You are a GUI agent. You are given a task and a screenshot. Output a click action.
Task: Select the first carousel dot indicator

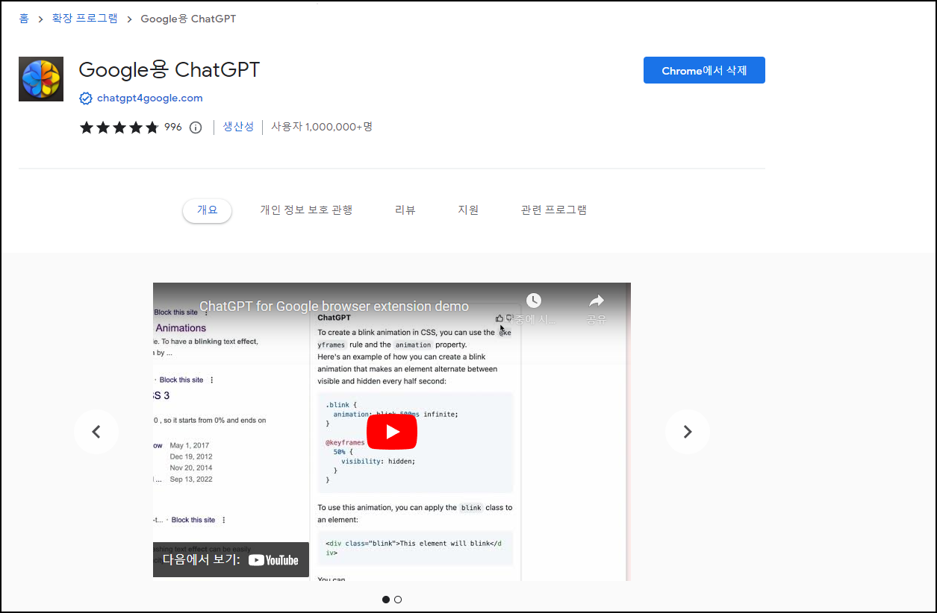coord(386,600)
